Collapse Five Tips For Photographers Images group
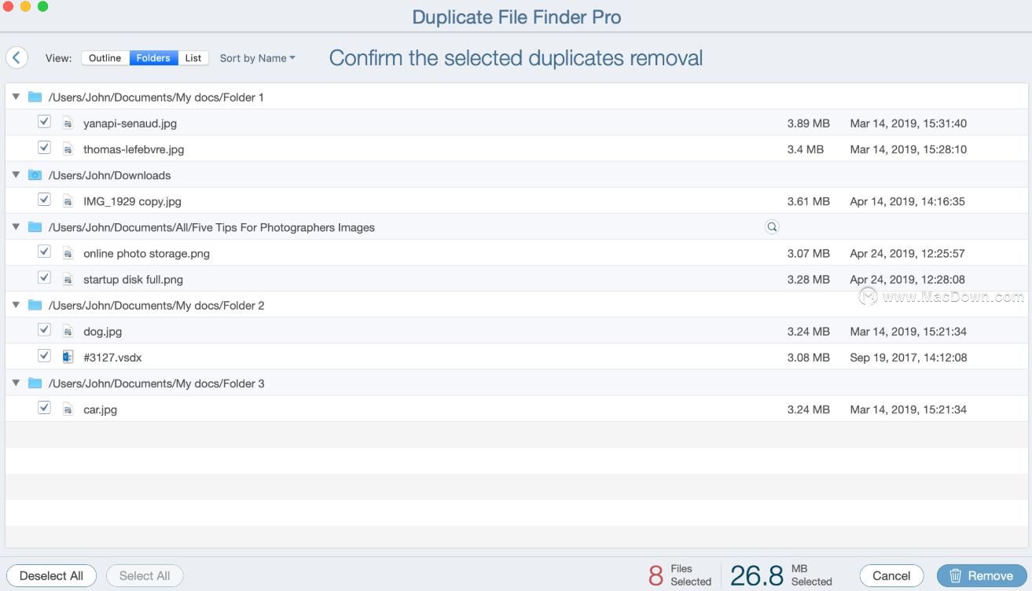 (16, 226)
